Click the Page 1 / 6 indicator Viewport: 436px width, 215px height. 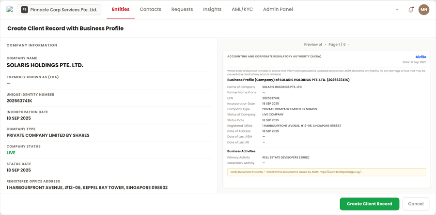pyautogui.click(x=337, y=44)
